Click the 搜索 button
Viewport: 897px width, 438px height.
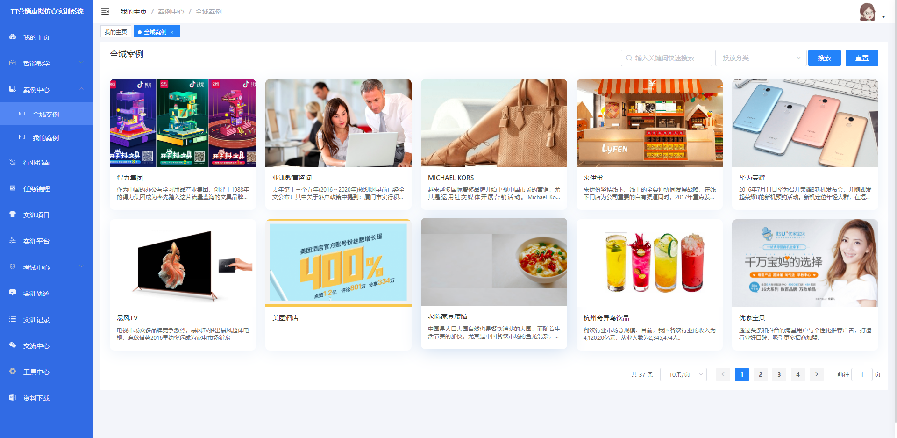click(824, 58)
